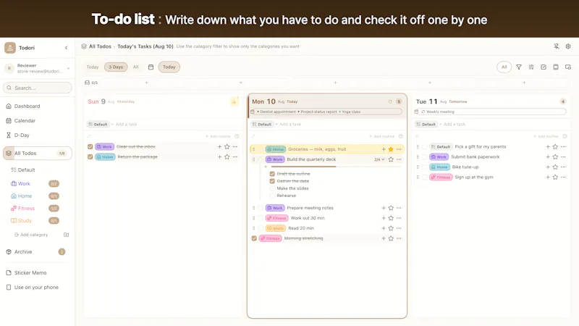Star the Groceries task
Image resolution: width=579 pixels, height=326 pixels.
391,149
